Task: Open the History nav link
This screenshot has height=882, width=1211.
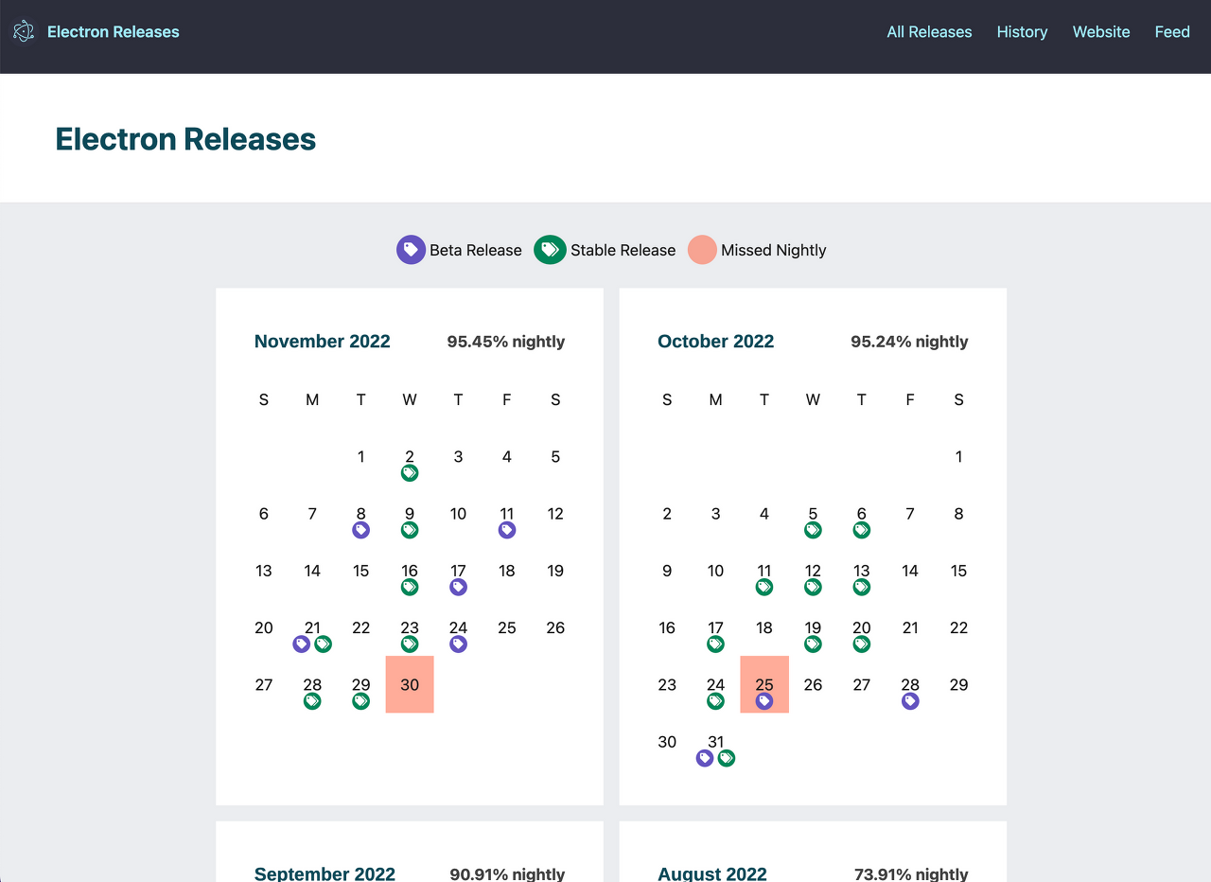Action: (1022, 31)
